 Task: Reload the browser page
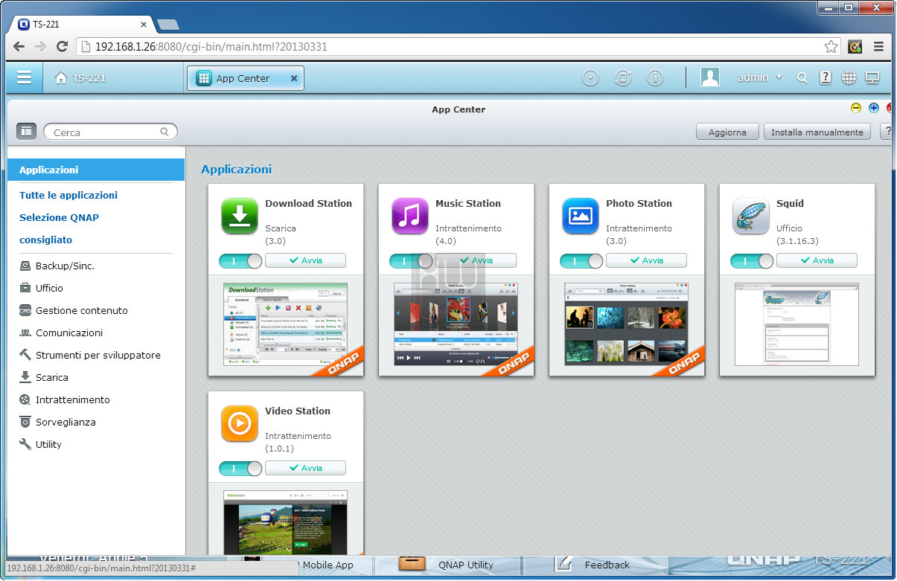click(x=63, y=46)
